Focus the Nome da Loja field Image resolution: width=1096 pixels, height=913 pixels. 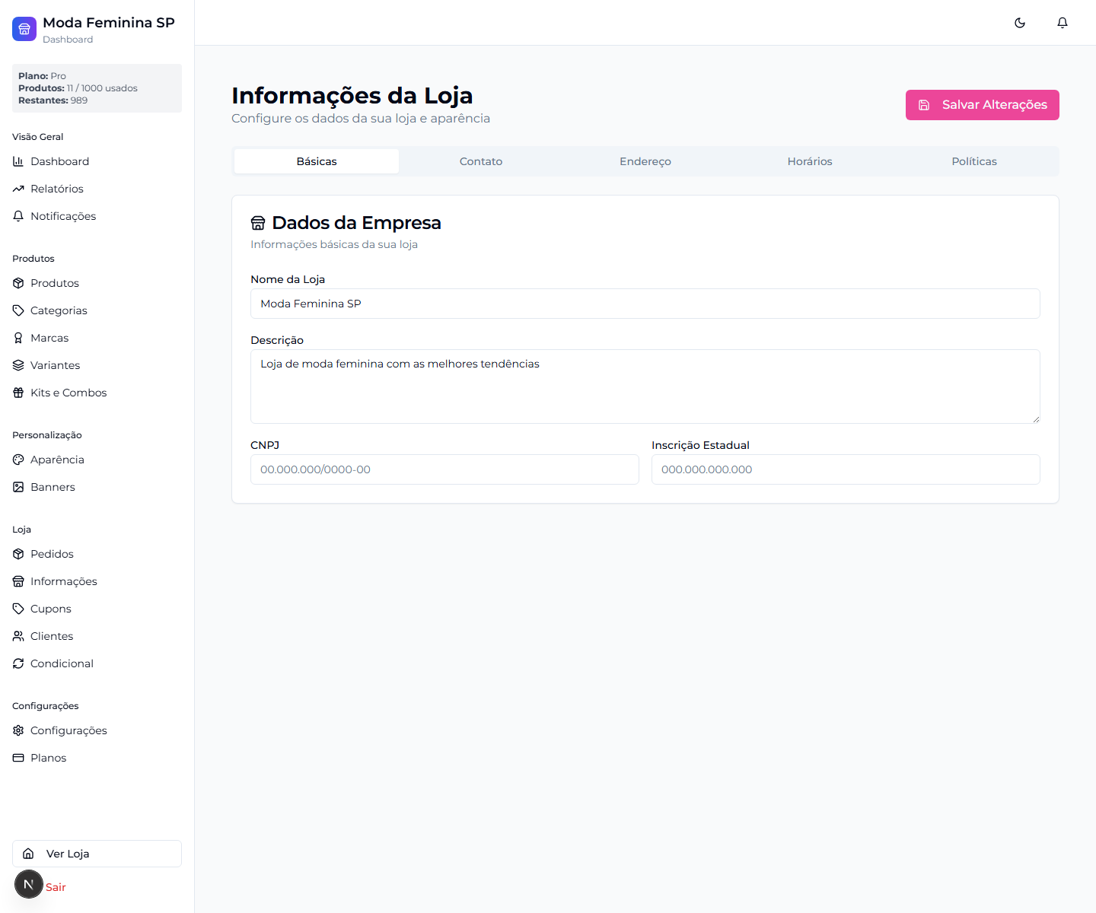(x=645, y=304)
